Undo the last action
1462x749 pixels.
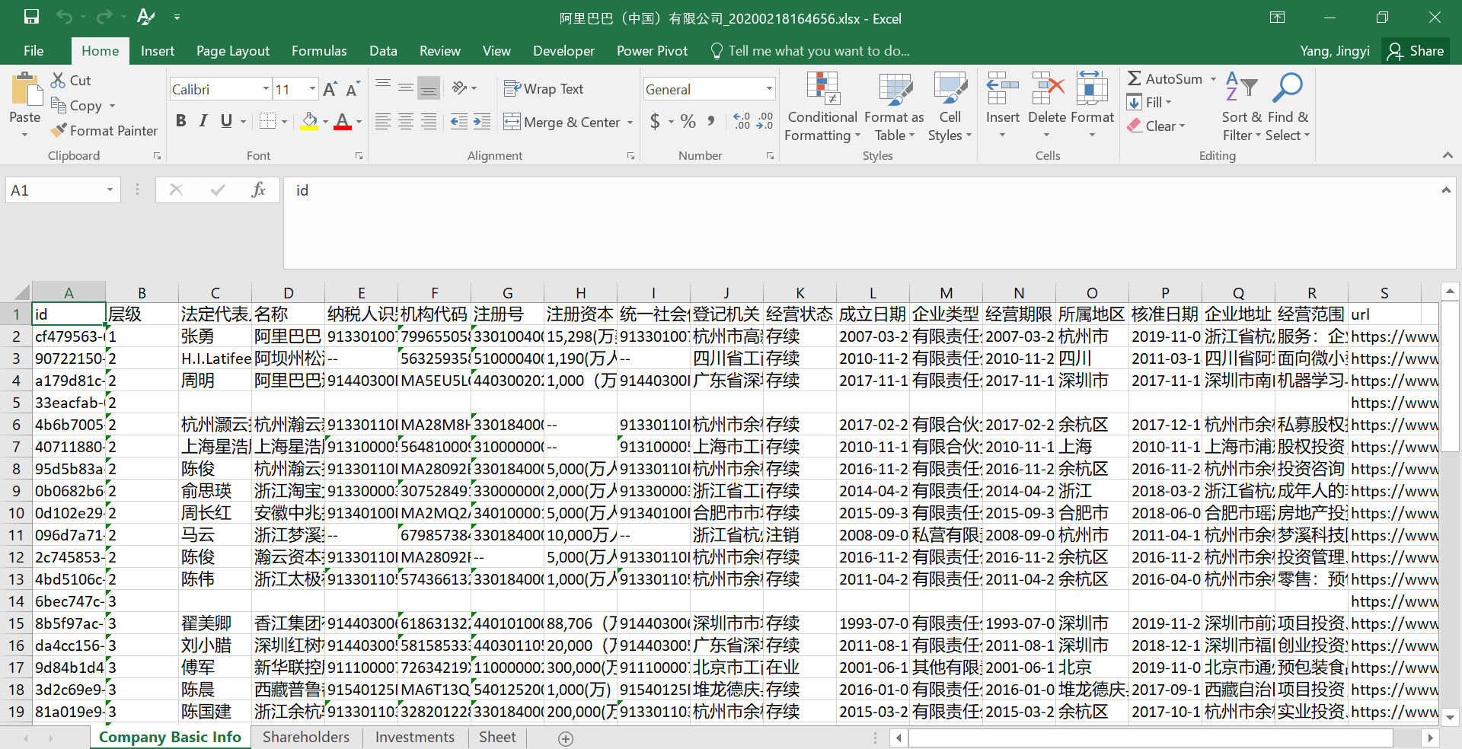click(65, 17)
